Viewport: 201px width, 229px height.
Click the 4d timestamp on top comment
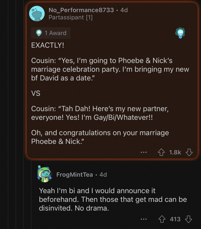coord(124,10)
